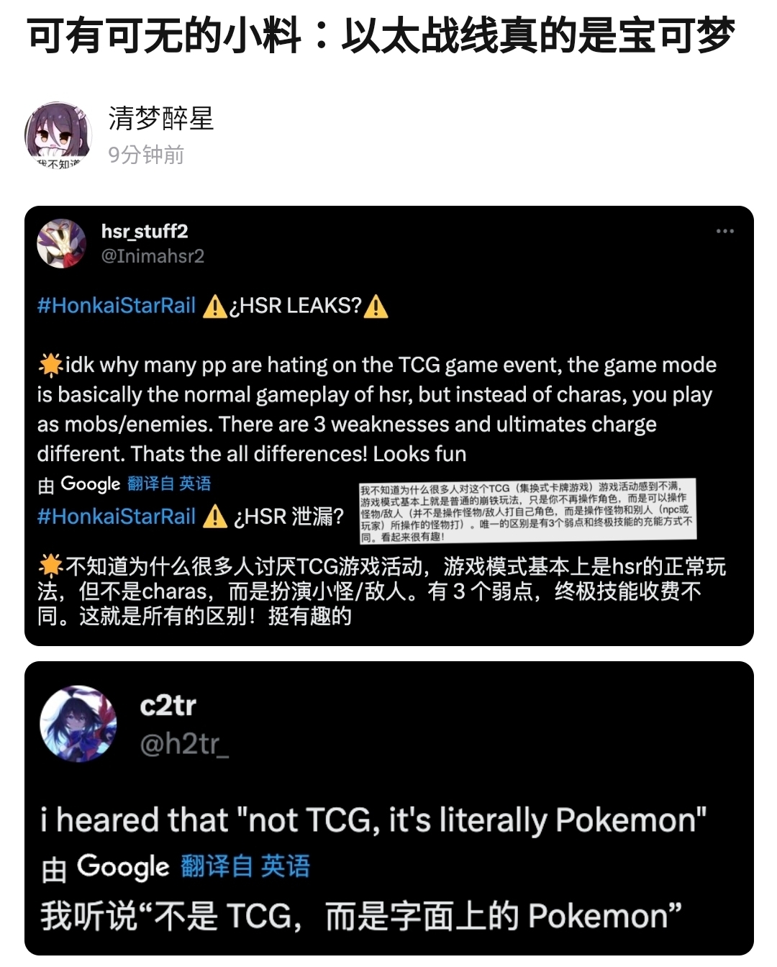This screenshot has width=777, height=967.
Task: Tap the Google label in first tweet translation
Action: tap(90, 484)
